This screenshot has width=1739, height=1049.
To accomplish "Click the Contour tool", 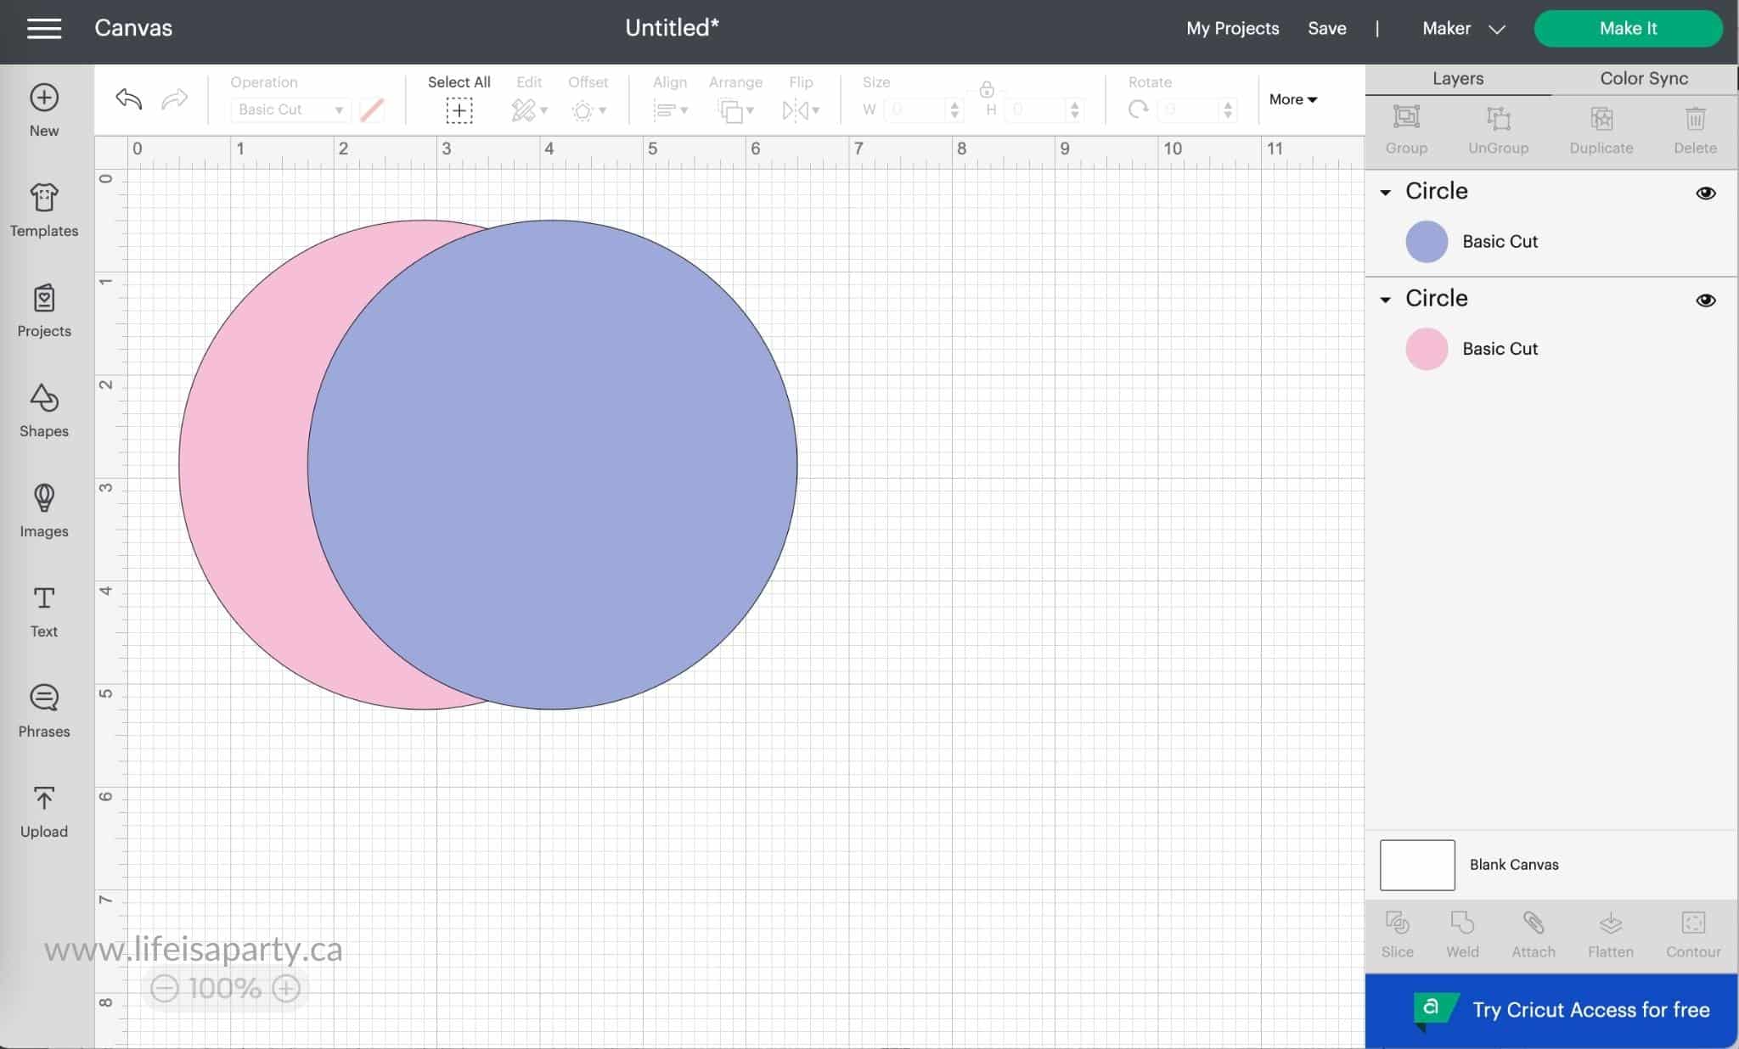I will [x=1691, y=934].
